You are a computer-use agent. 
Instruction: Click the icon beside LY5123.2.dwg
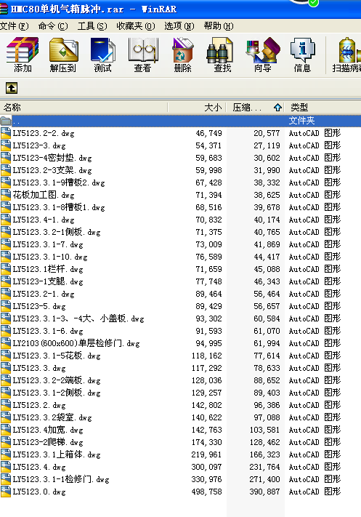pos(6,405)
